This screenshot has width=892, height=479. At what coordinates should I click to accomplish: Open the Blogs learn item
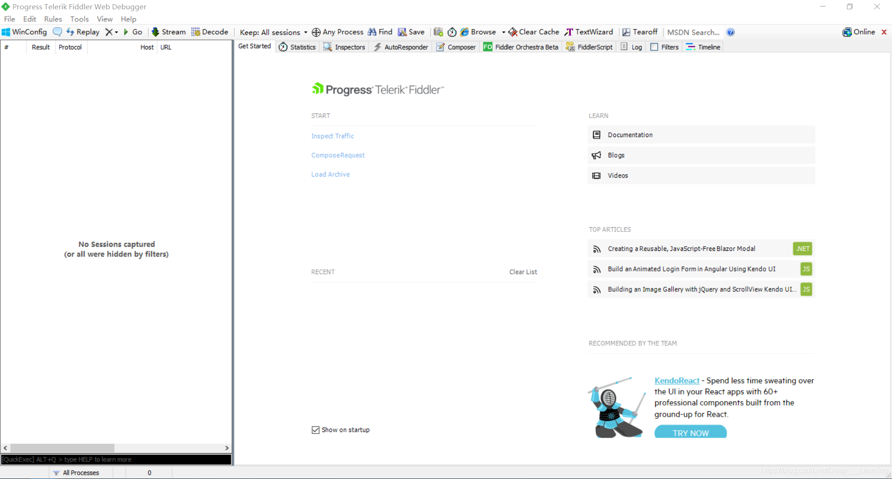point(701,155)
